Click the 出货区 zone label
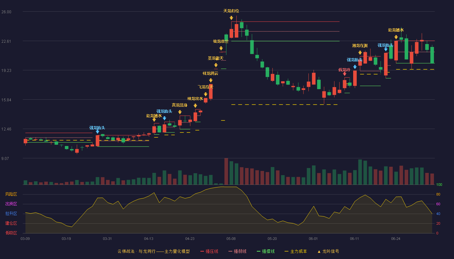 coord(11,204)
